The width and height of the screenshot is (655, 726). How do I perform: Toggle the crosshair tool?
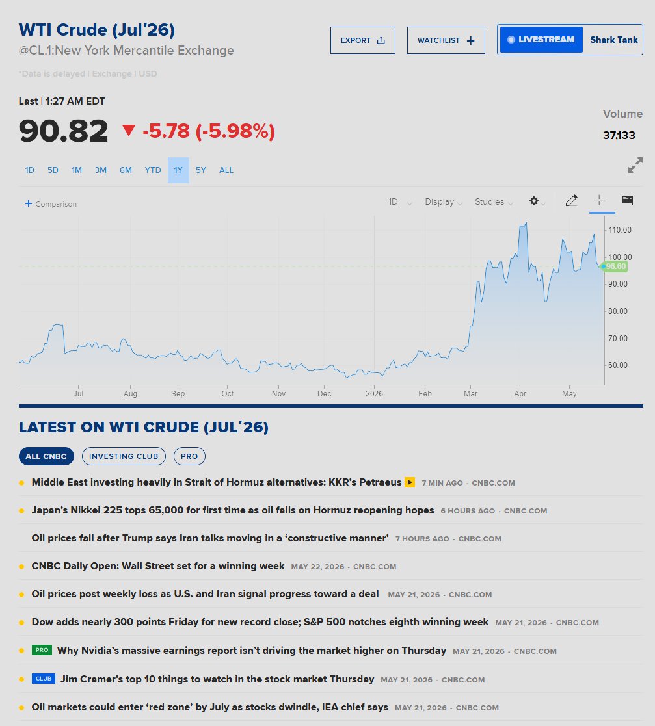599,200
